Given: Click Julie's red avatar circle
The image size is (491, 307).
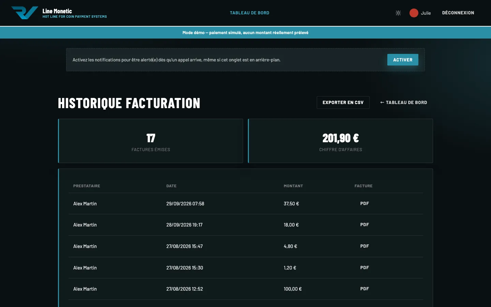Looking at the screenshot, I should point(414,13).
